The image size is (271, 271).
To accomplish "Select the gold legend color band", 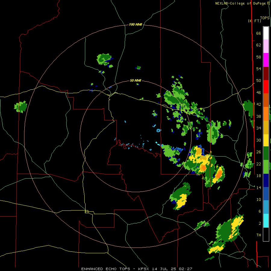I will point(266,127).
